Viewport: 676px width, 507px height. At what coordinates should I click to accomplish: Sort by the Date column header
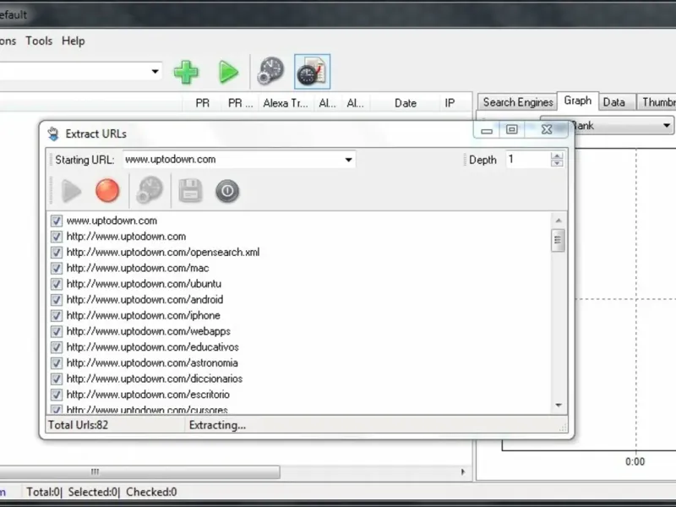coord(406,103)
